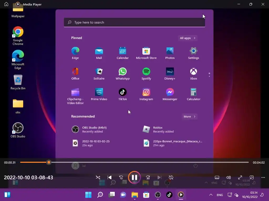Skip forward 30 seconds
This screenshot has width=269, height=201.
(x=148, y=177)
